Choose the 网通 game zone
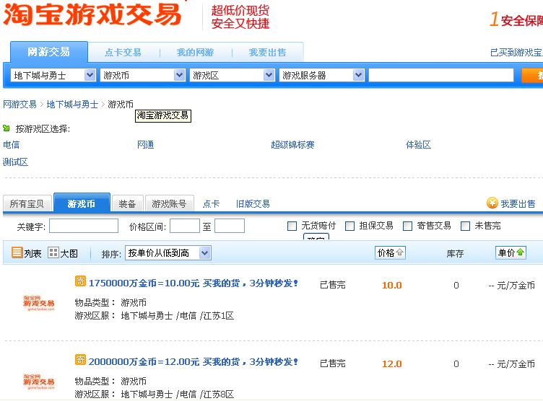Image resolution: width=543 pixels, height=401 pixels. [x=145, y=144]
